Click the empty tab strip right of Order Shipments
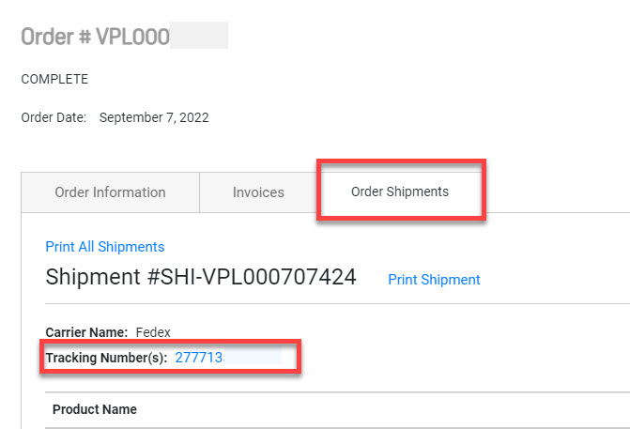630x429 pixels. [x=559, y=192]
